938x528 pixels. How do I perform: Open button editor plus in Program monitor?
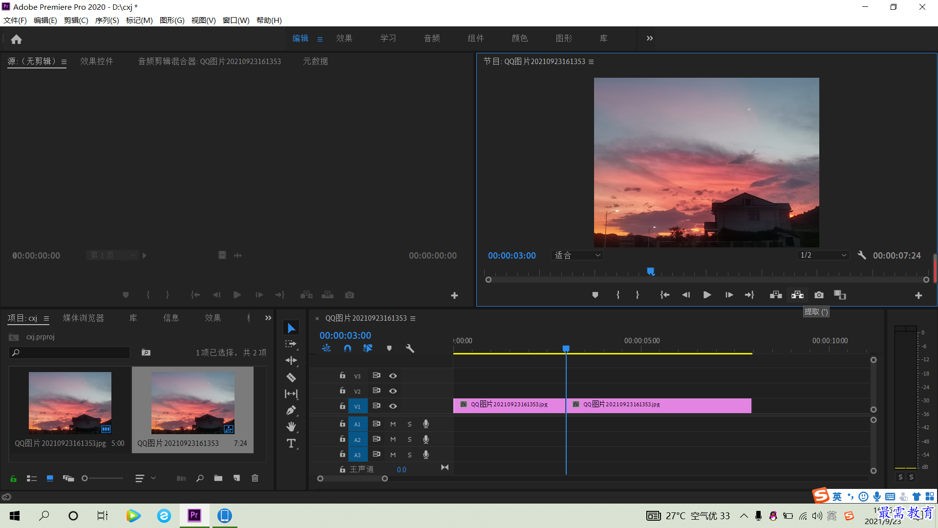(918, 296)
